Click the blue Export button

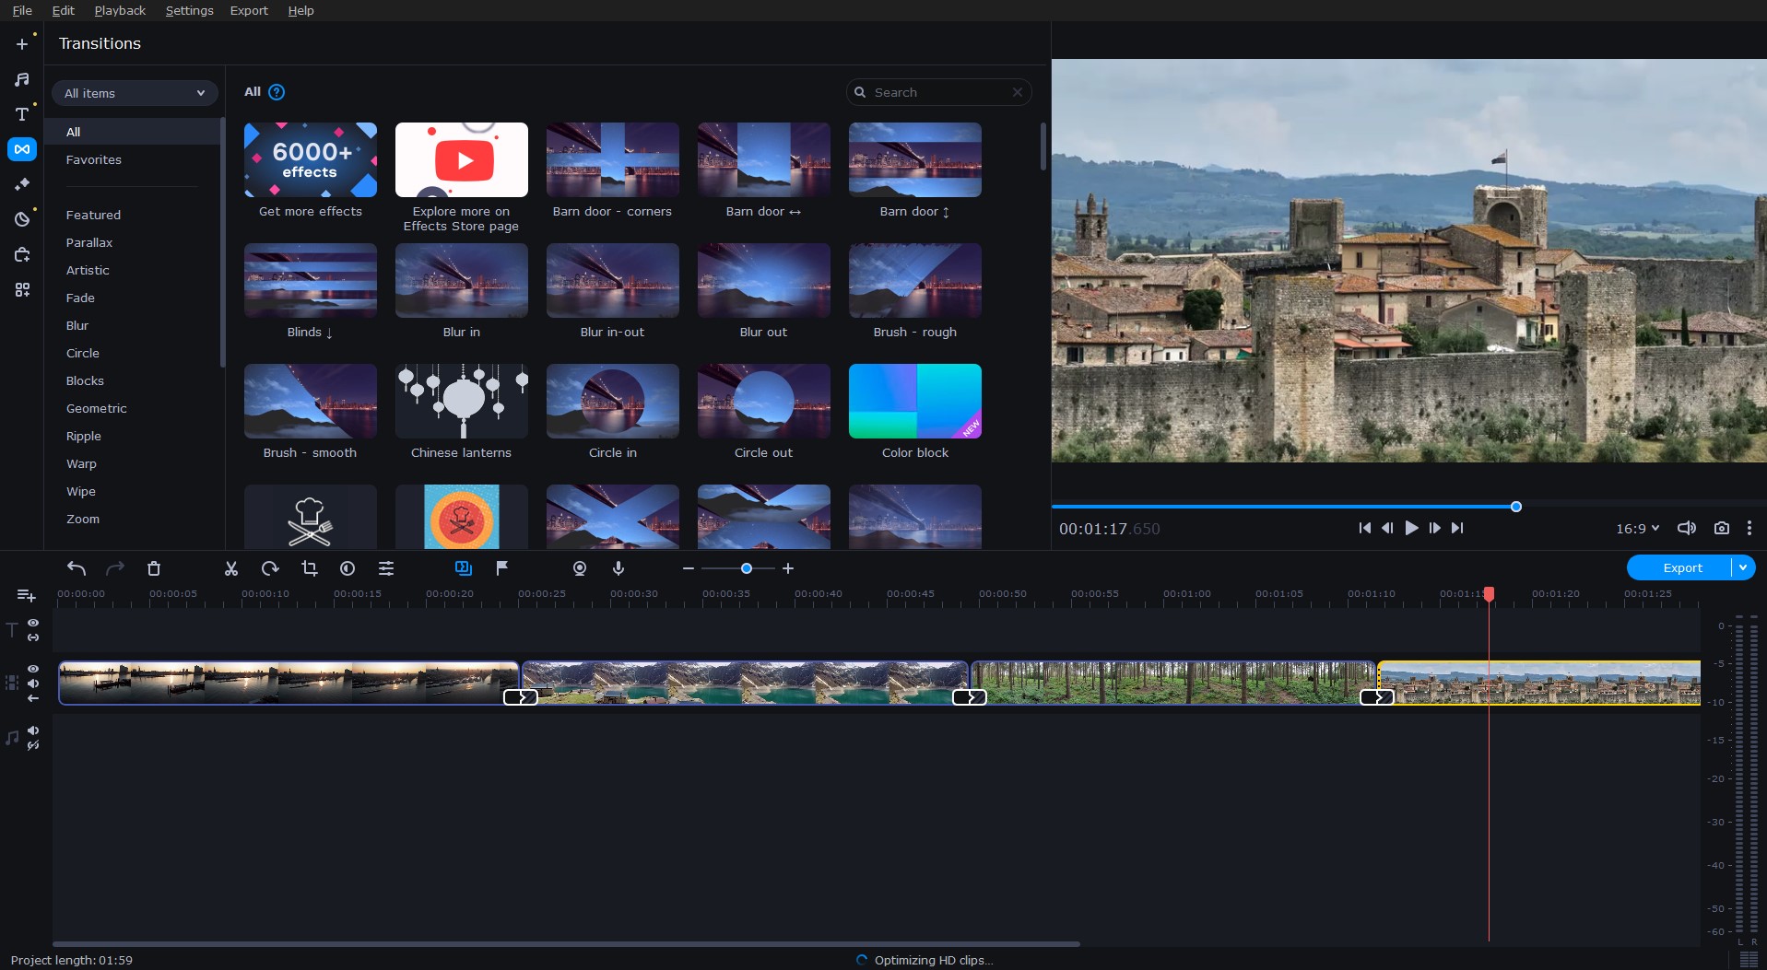[1681, 567]
